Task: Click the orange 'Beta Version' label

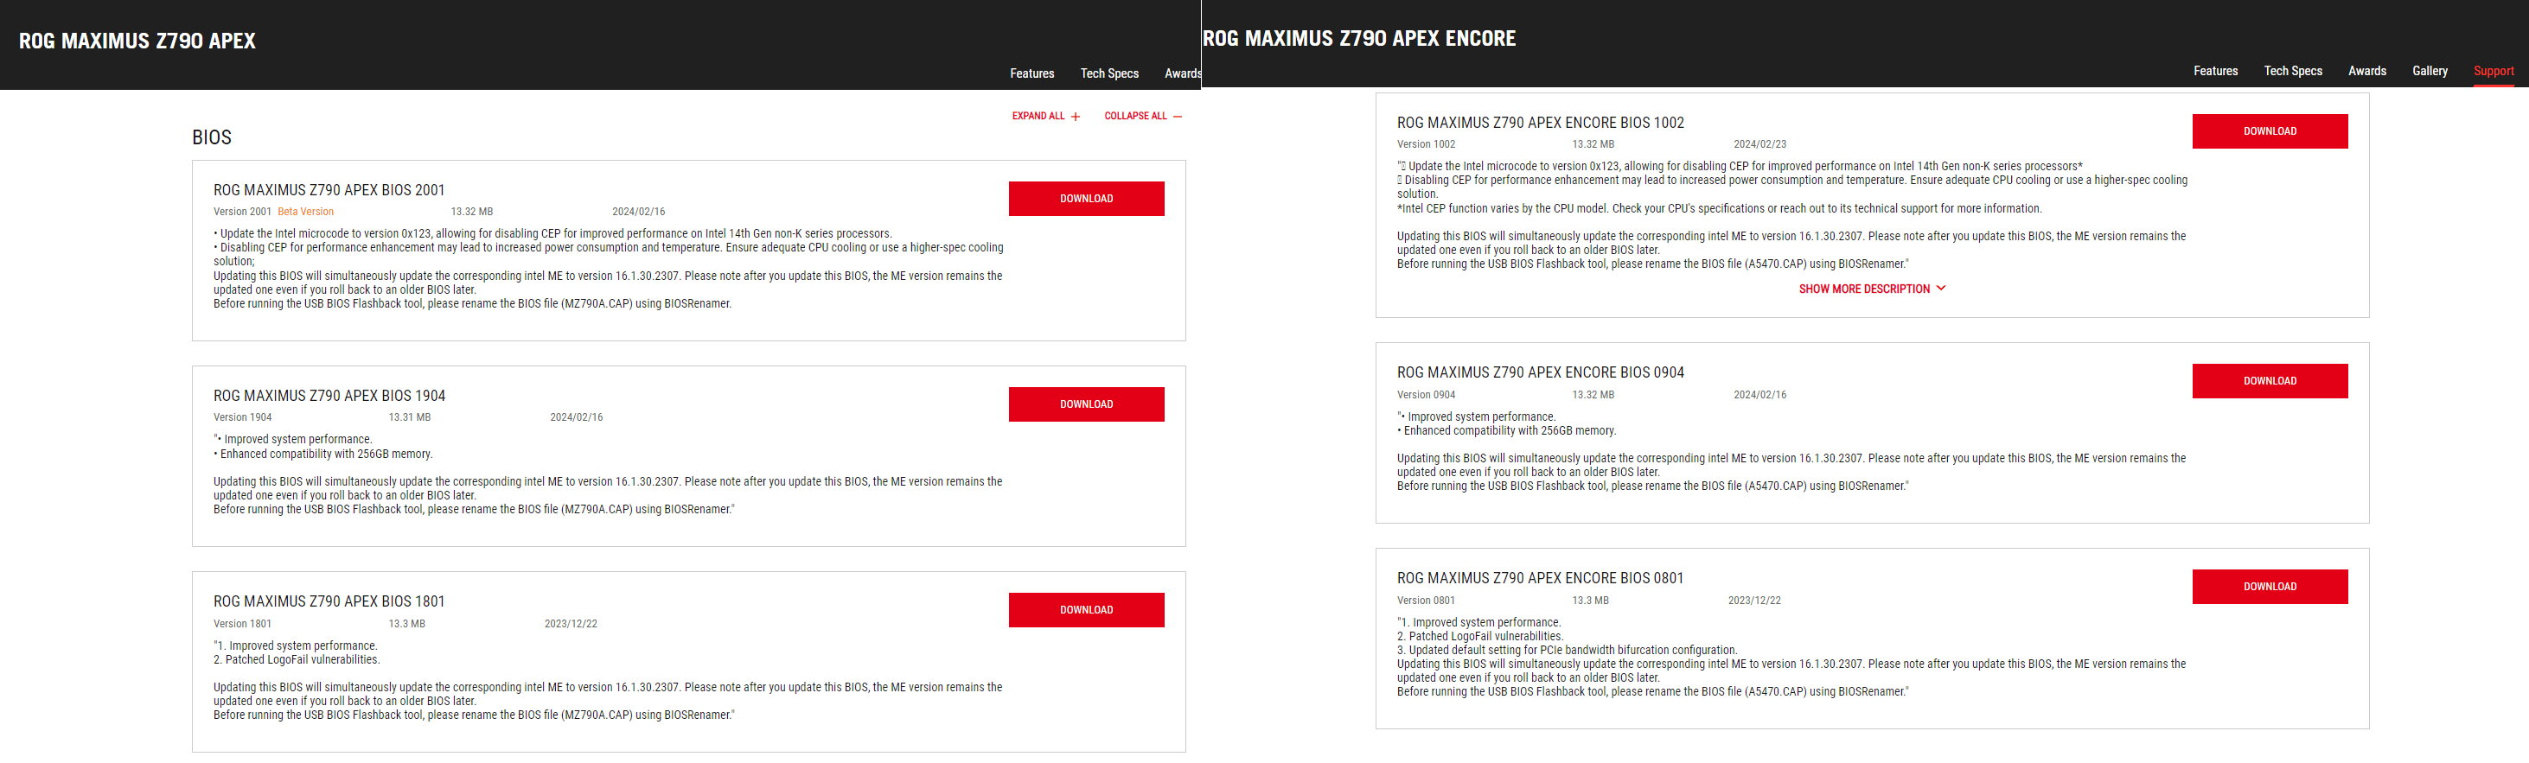Action: pos(305,212)
